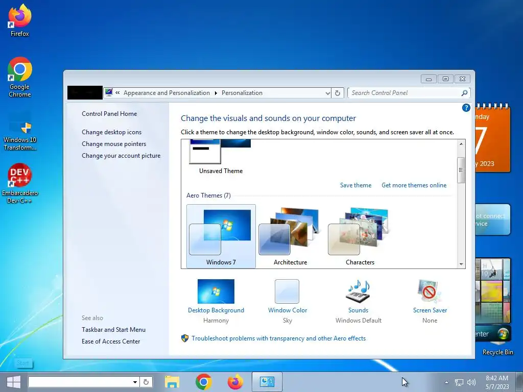This screenshot has width=523, height=392.
Task: Click the Windows Start logo button
Action: 14,382
